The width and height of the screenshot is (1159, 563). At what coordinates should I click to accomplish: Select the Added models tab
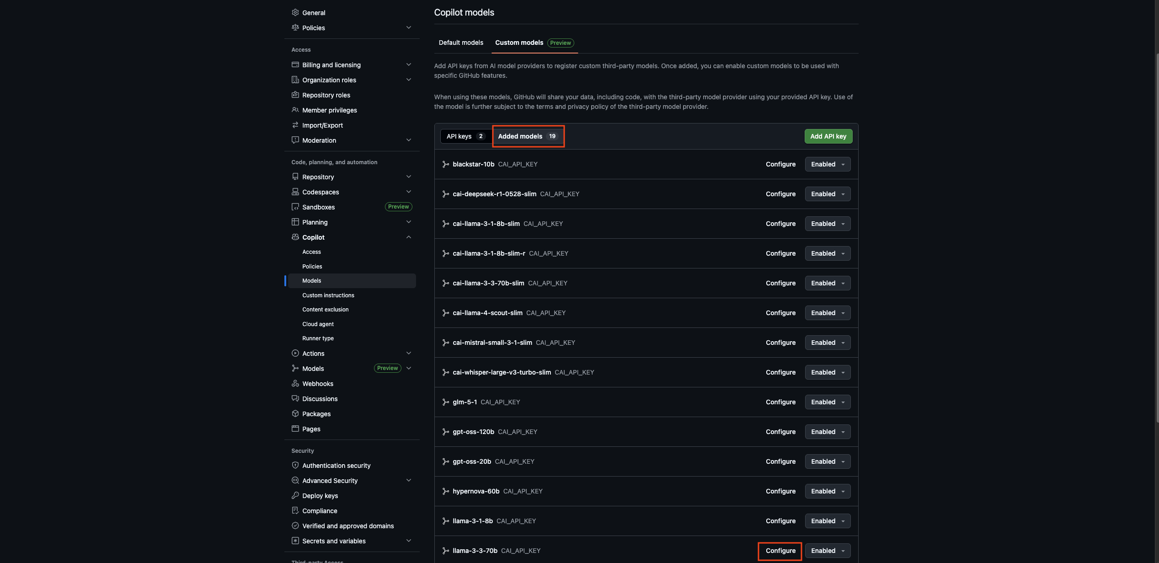pos(528,136)
